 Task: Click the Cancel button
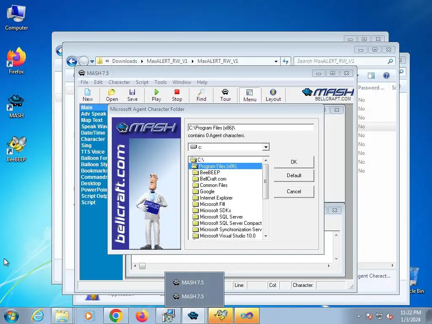pyautogui.click(x=294, y=192)
